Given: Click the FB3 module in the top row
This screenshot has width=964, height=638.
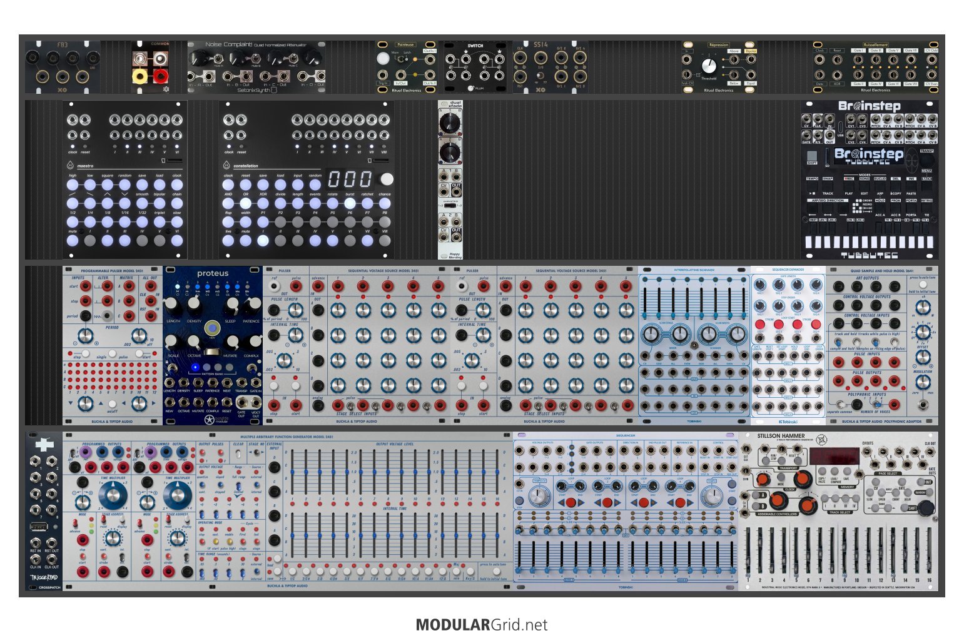Looking at the screenshot, I should click(x=63, y=67).
